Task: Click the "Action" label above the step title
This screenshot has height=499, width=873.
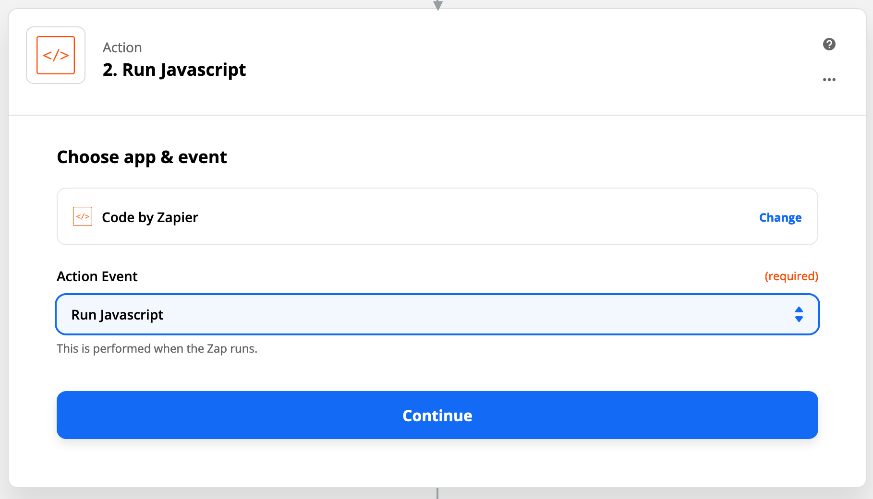Action: point(122,48)
